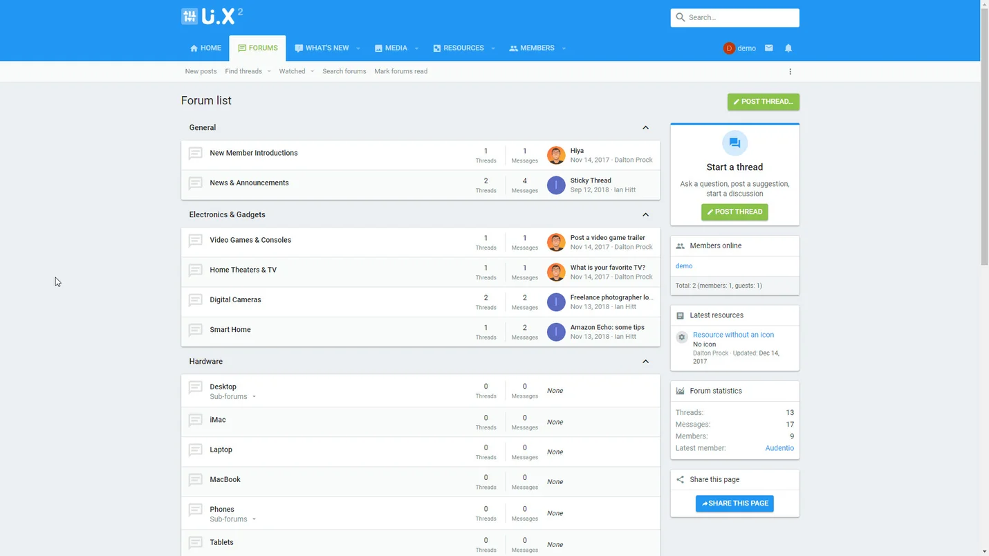
Task: Open the three-dot more options menu
Action: coord(791,71)
